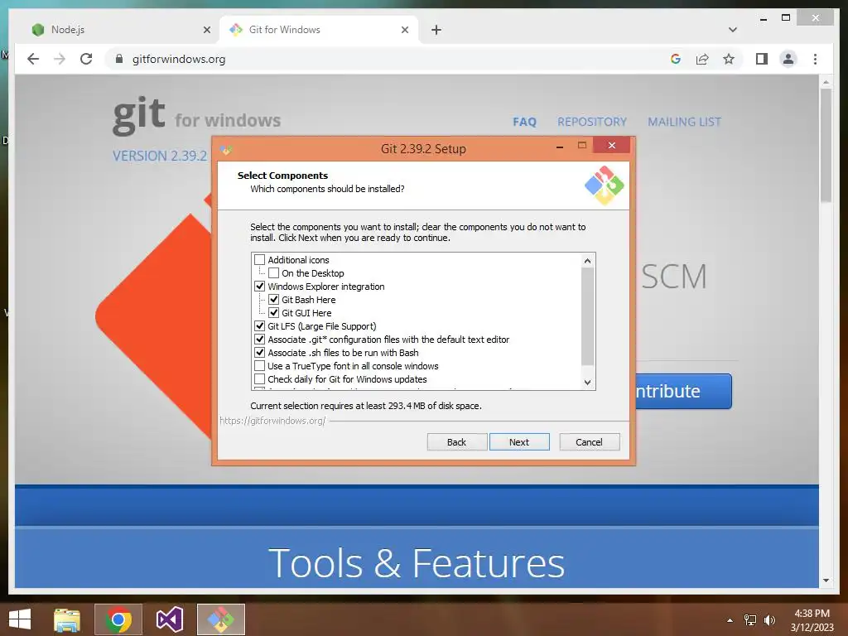848x636 pixels.
Task: Open the FAQ link on page
Action: (524, 122)
